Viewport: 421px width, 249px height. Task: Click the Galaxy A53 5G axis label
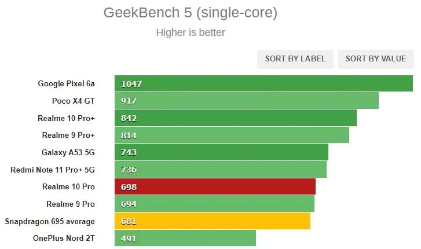point(68,152)
